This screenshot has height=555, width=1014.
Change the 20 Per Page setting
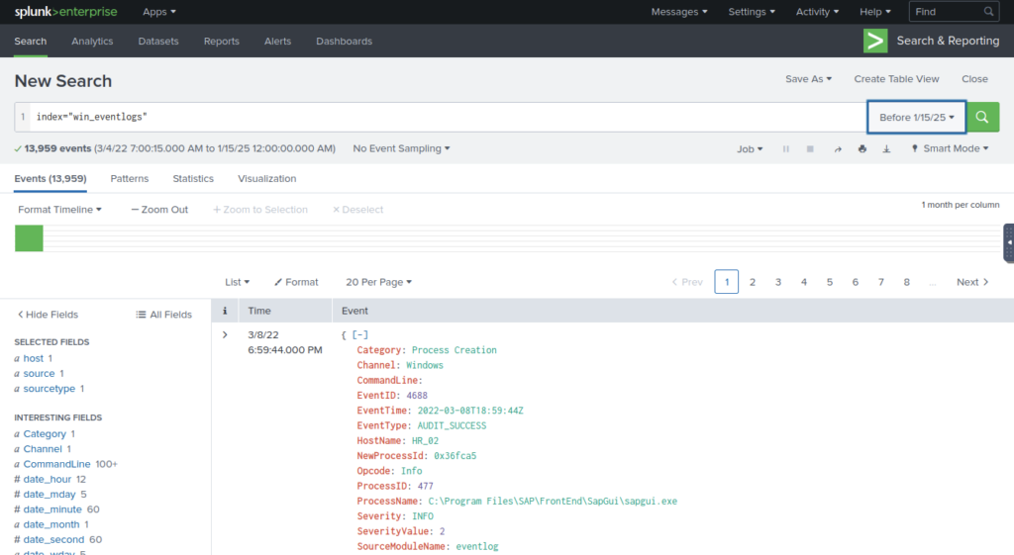378,282
